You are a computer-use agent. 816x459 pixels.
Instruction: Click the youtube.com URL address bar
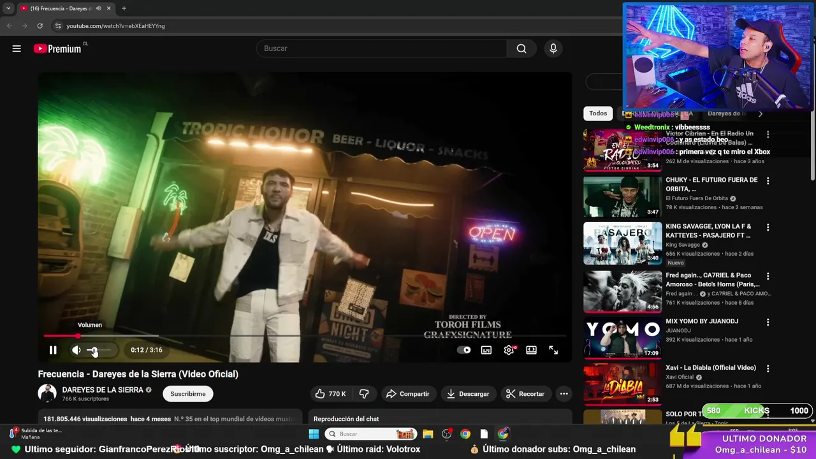(x=115, y=26)
